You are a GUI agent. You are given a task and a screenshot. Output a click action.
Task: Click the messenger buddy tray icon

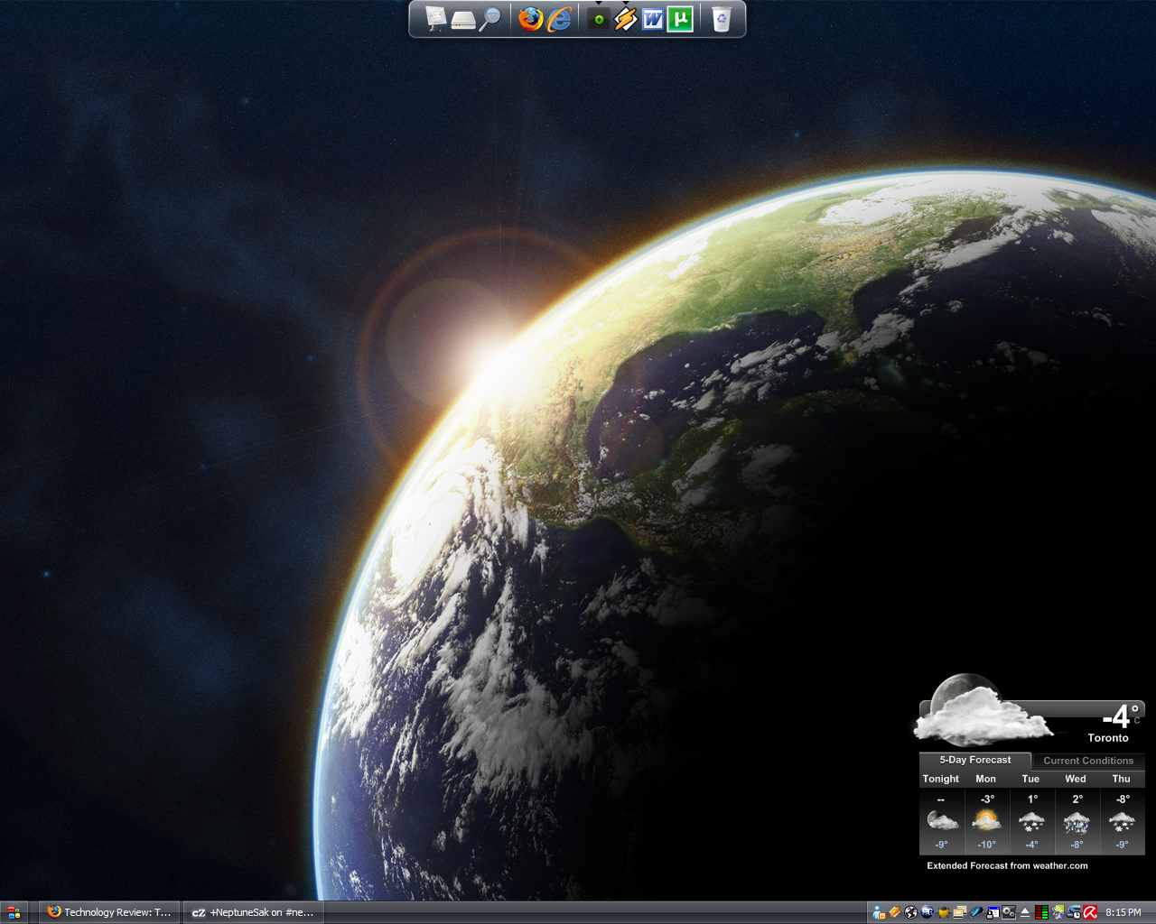[x=879, y=912]
